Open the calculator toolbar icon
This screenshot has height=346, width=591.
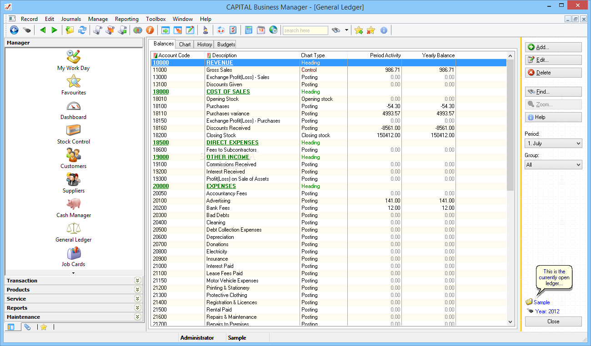click(248, 30)
